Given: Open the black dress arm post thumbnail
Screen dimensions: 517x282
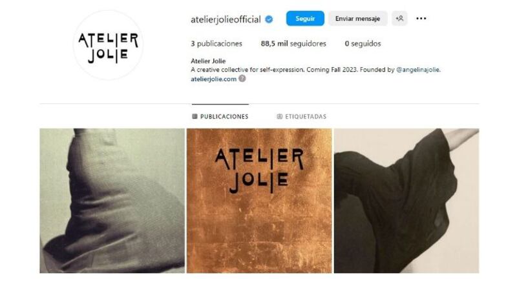Looking at the screenshot, I should point(406,201).
